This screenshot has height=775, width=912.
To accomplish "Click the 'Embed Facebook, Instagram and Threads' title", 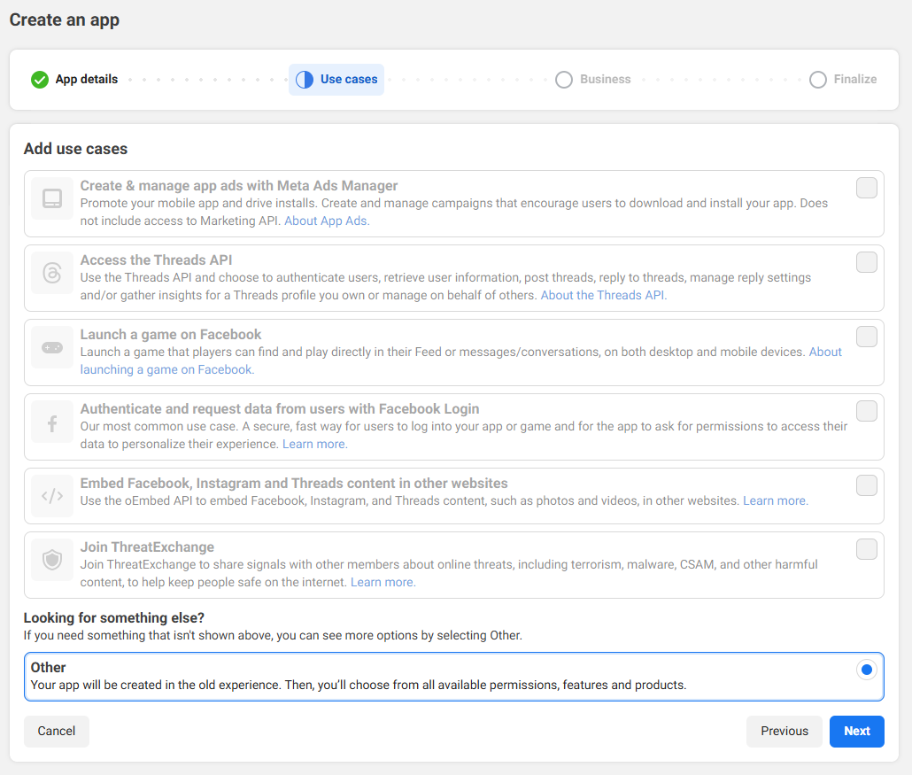I will (294, 484).
